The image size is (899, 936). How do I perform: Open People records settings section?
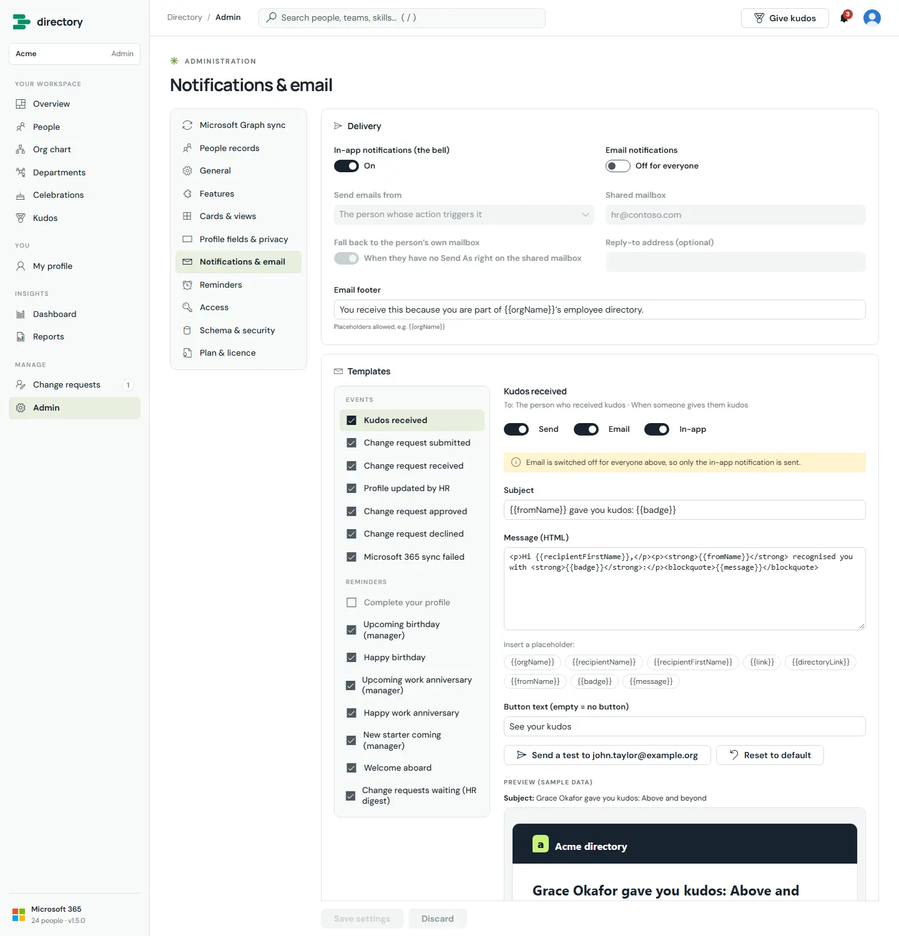pos(238,148)
